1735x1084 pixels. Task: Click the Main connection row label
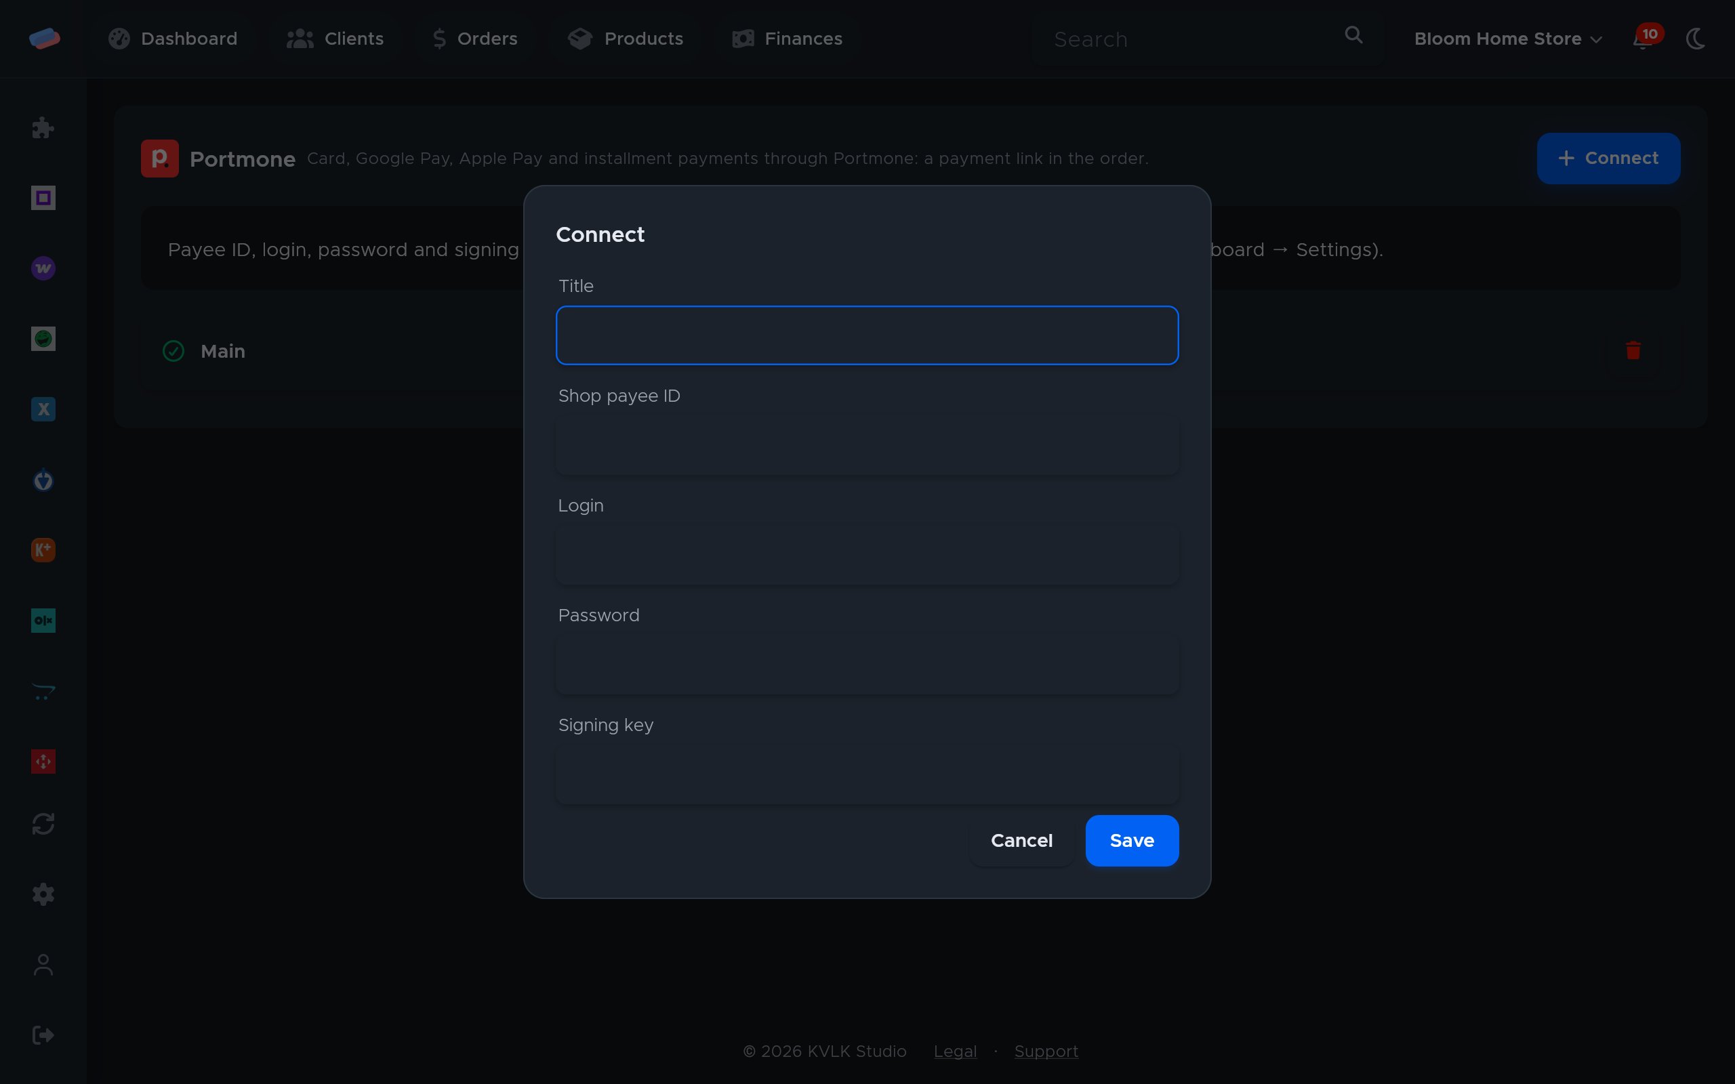[223, 352]
